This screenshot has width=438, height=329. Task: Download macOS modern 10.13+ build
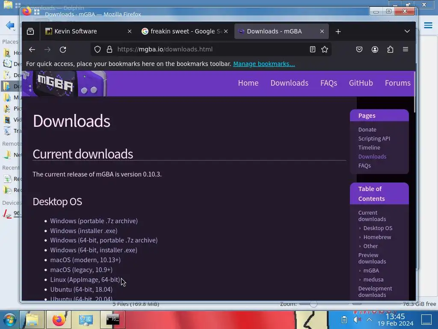86,260
